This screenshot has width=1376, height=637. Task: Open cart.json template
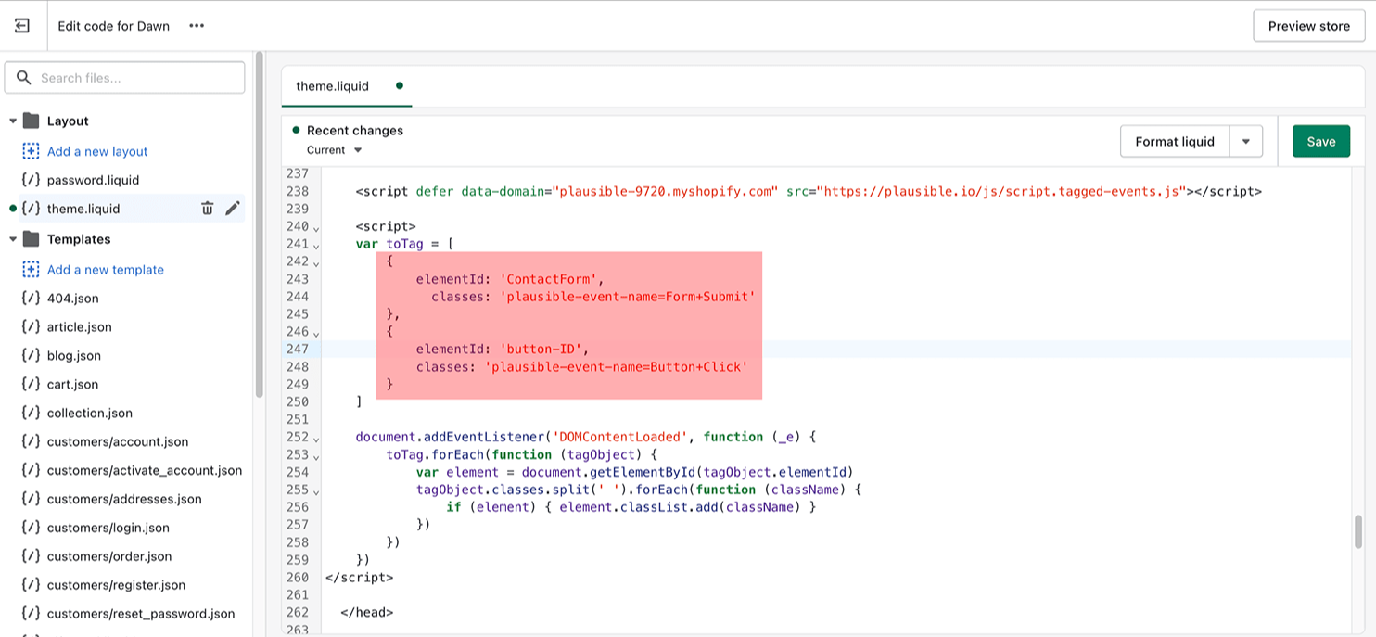(72, 385)
